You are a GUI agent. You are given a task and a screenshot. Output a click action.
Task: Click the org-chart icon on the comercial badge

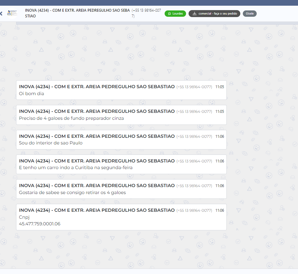(194, 14)
